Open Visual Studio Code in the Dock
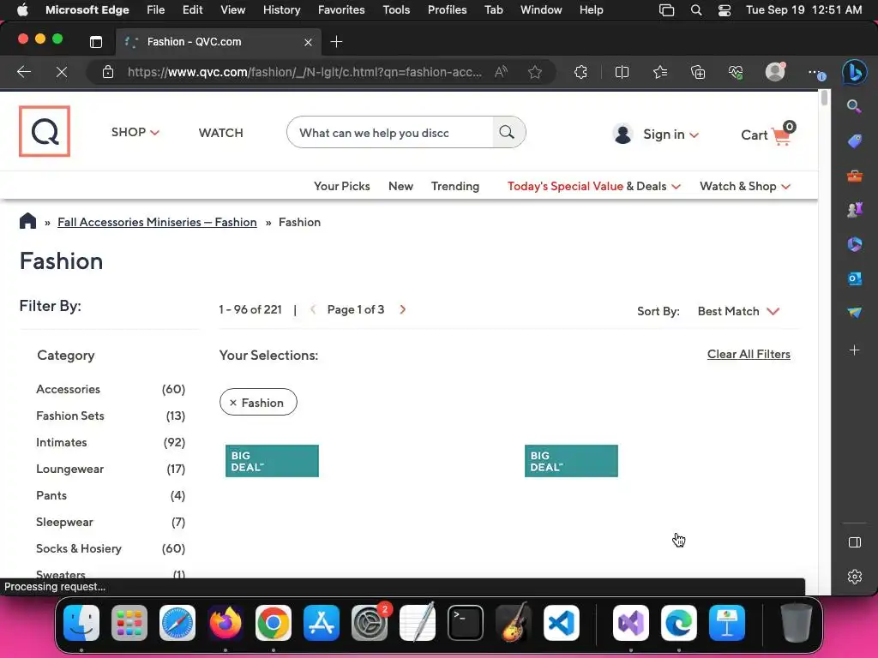The height and width of the screenshot is (658, 878). 561,623
